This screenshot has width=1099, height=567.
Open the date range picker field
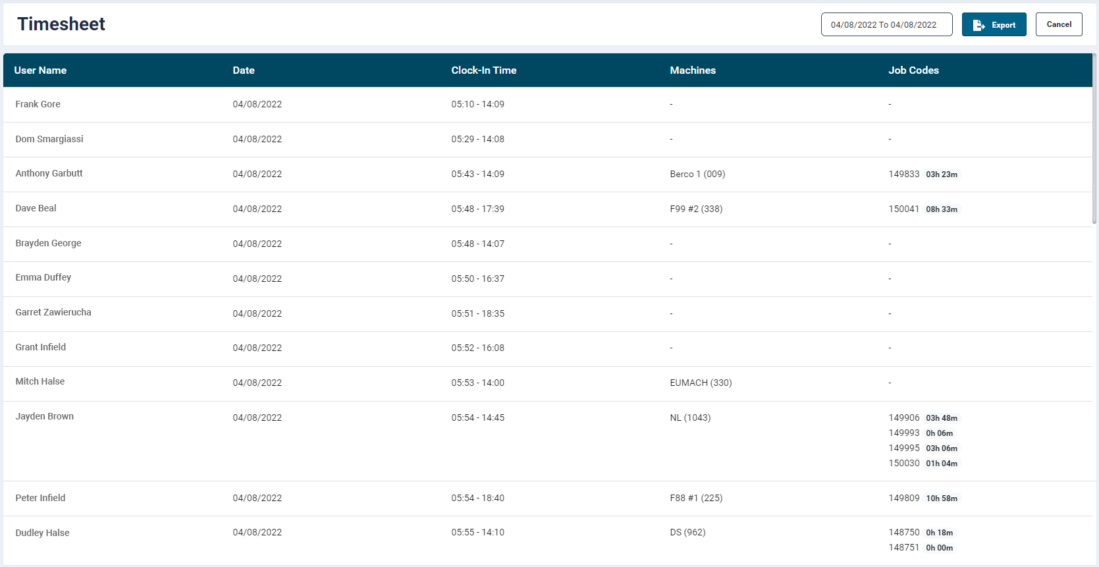coord(886,25)
